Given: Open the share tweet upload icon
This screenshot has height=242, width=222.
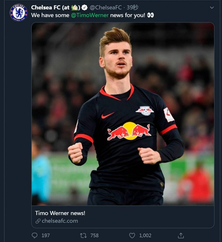Looking at the screenshot, I should [x=181, y=235].
